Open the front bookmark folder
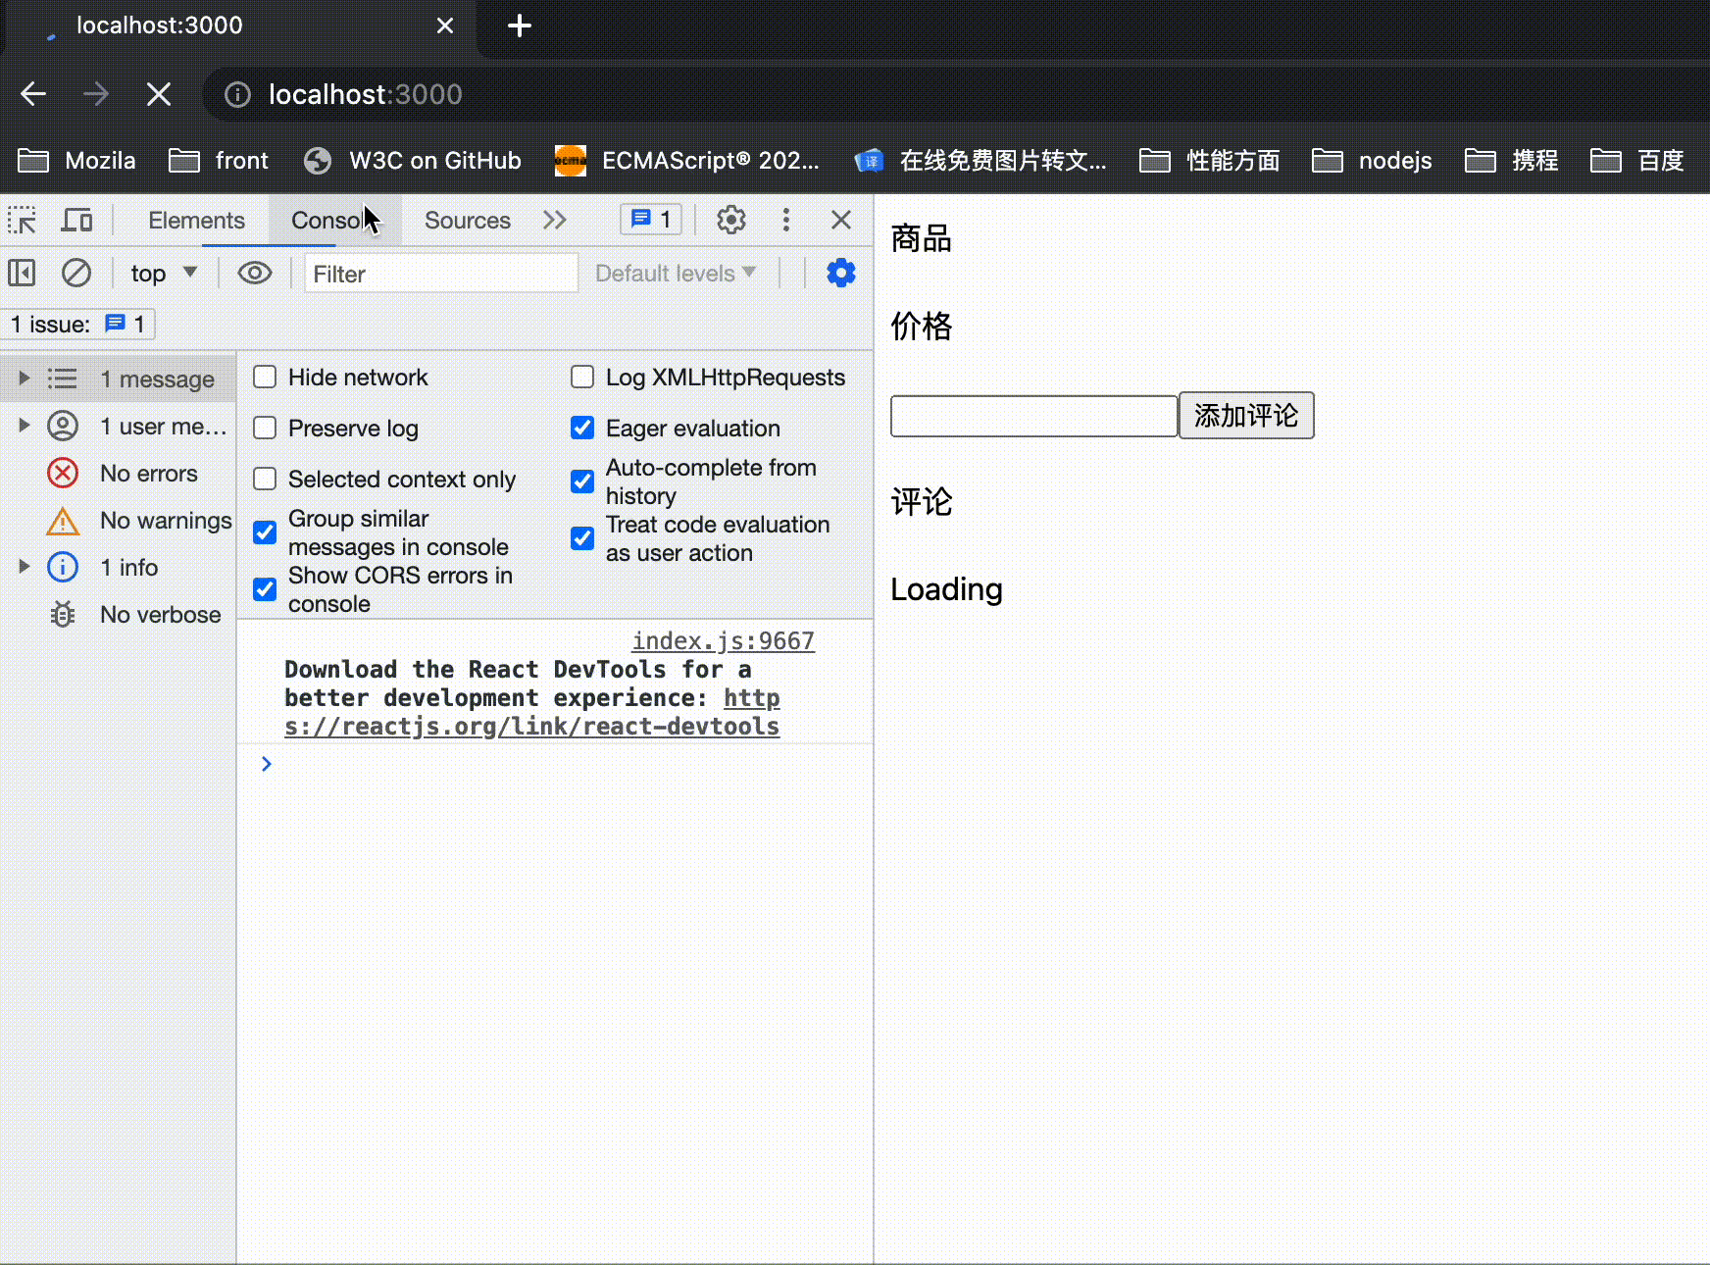 [219, 160]
